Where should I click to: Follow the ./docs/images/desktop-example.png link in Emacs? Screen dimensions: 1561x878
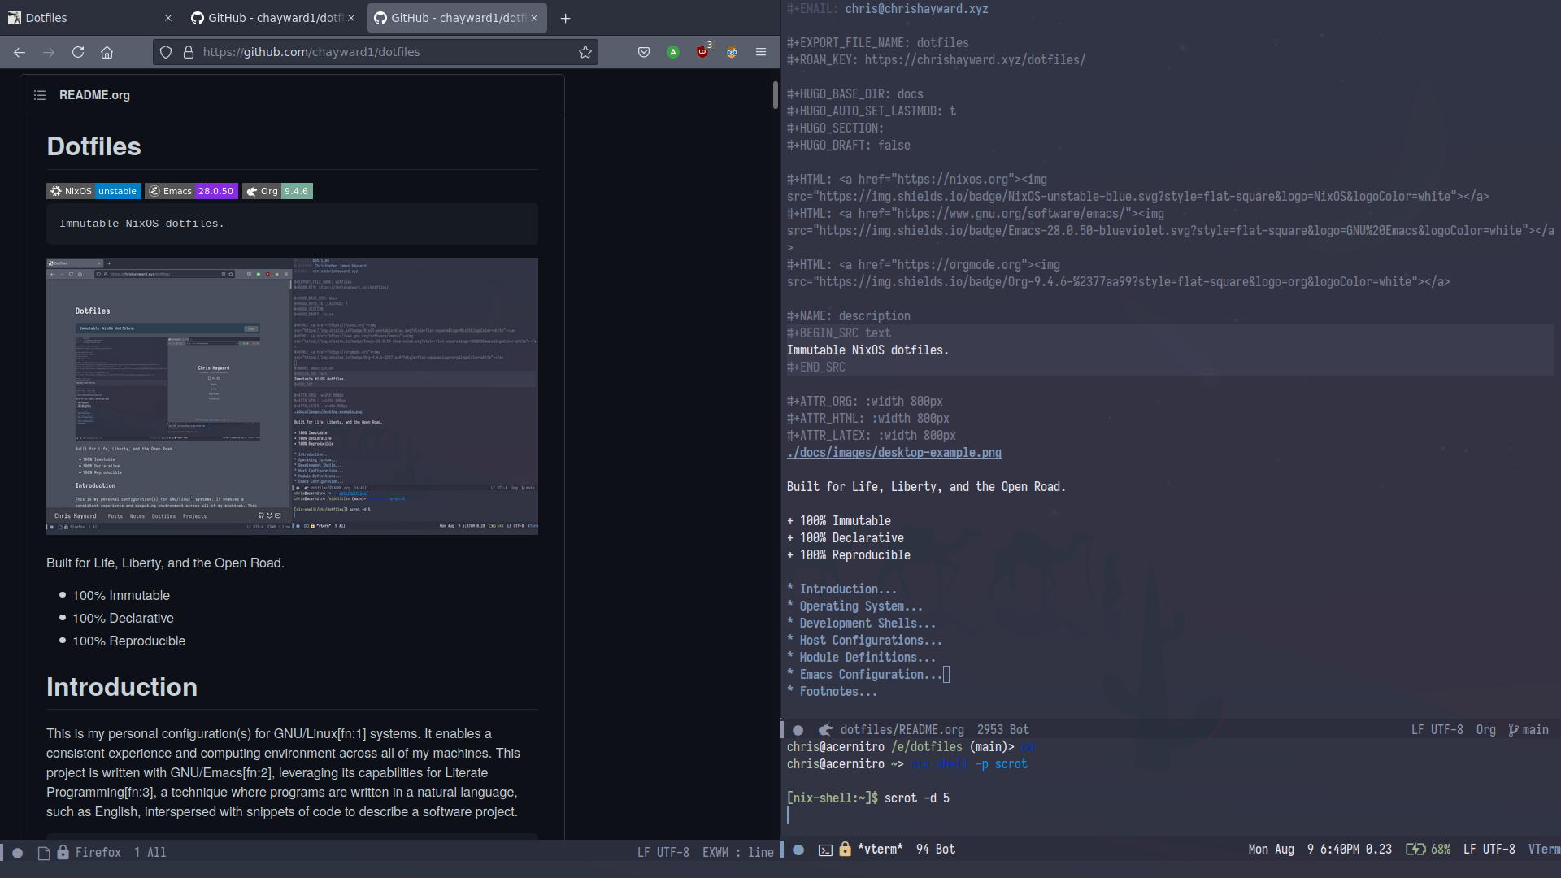point(894,453)
